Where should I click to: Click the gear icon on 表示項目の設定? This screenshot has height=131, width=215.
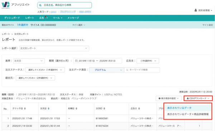tap(159, 98)
